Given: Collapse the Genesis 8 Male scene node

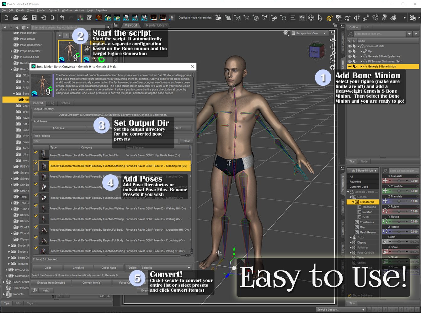Looking at the screenshot, I should pos(359,46).
